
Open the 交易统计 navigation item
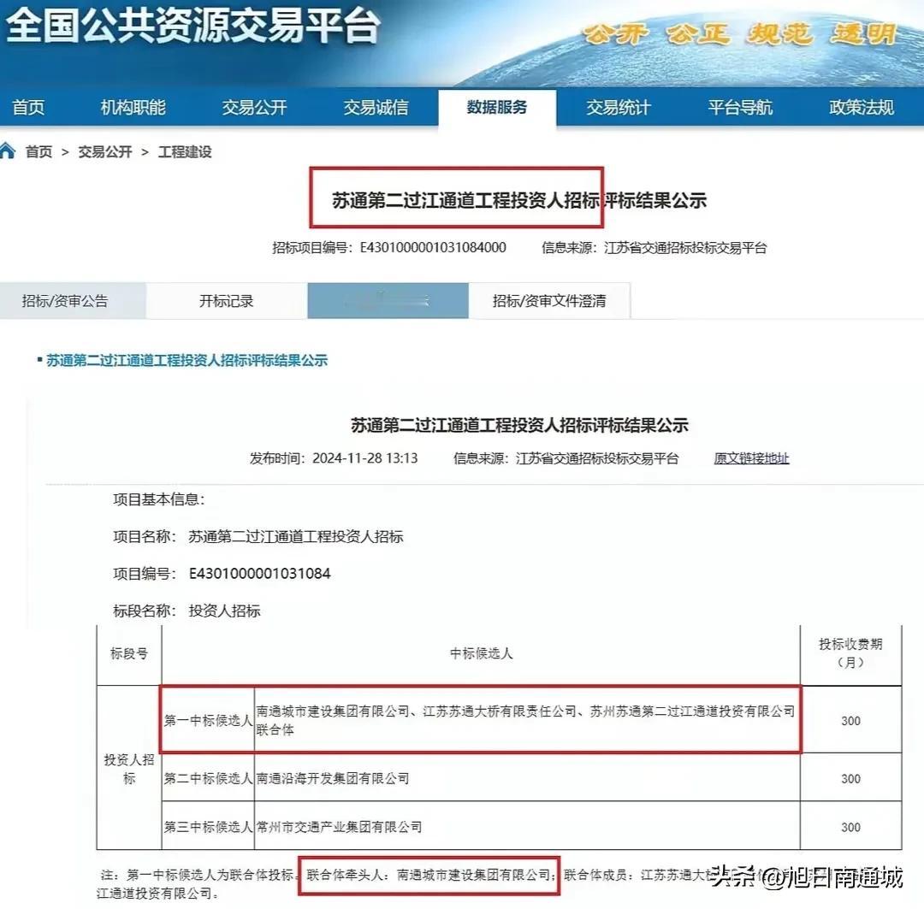(619, 107)
